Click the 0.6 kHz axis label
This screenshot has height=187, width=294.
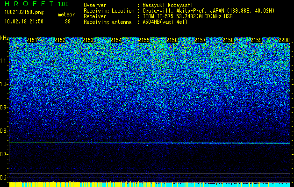pos(4,178)
